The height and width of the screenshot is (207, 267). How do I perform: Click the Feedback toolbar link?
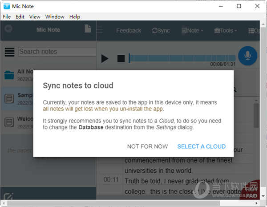[x=129, y=31]
